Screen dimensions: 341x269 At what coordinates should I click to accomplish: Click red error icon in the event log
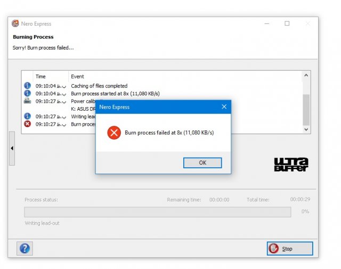tap(27, 124)
